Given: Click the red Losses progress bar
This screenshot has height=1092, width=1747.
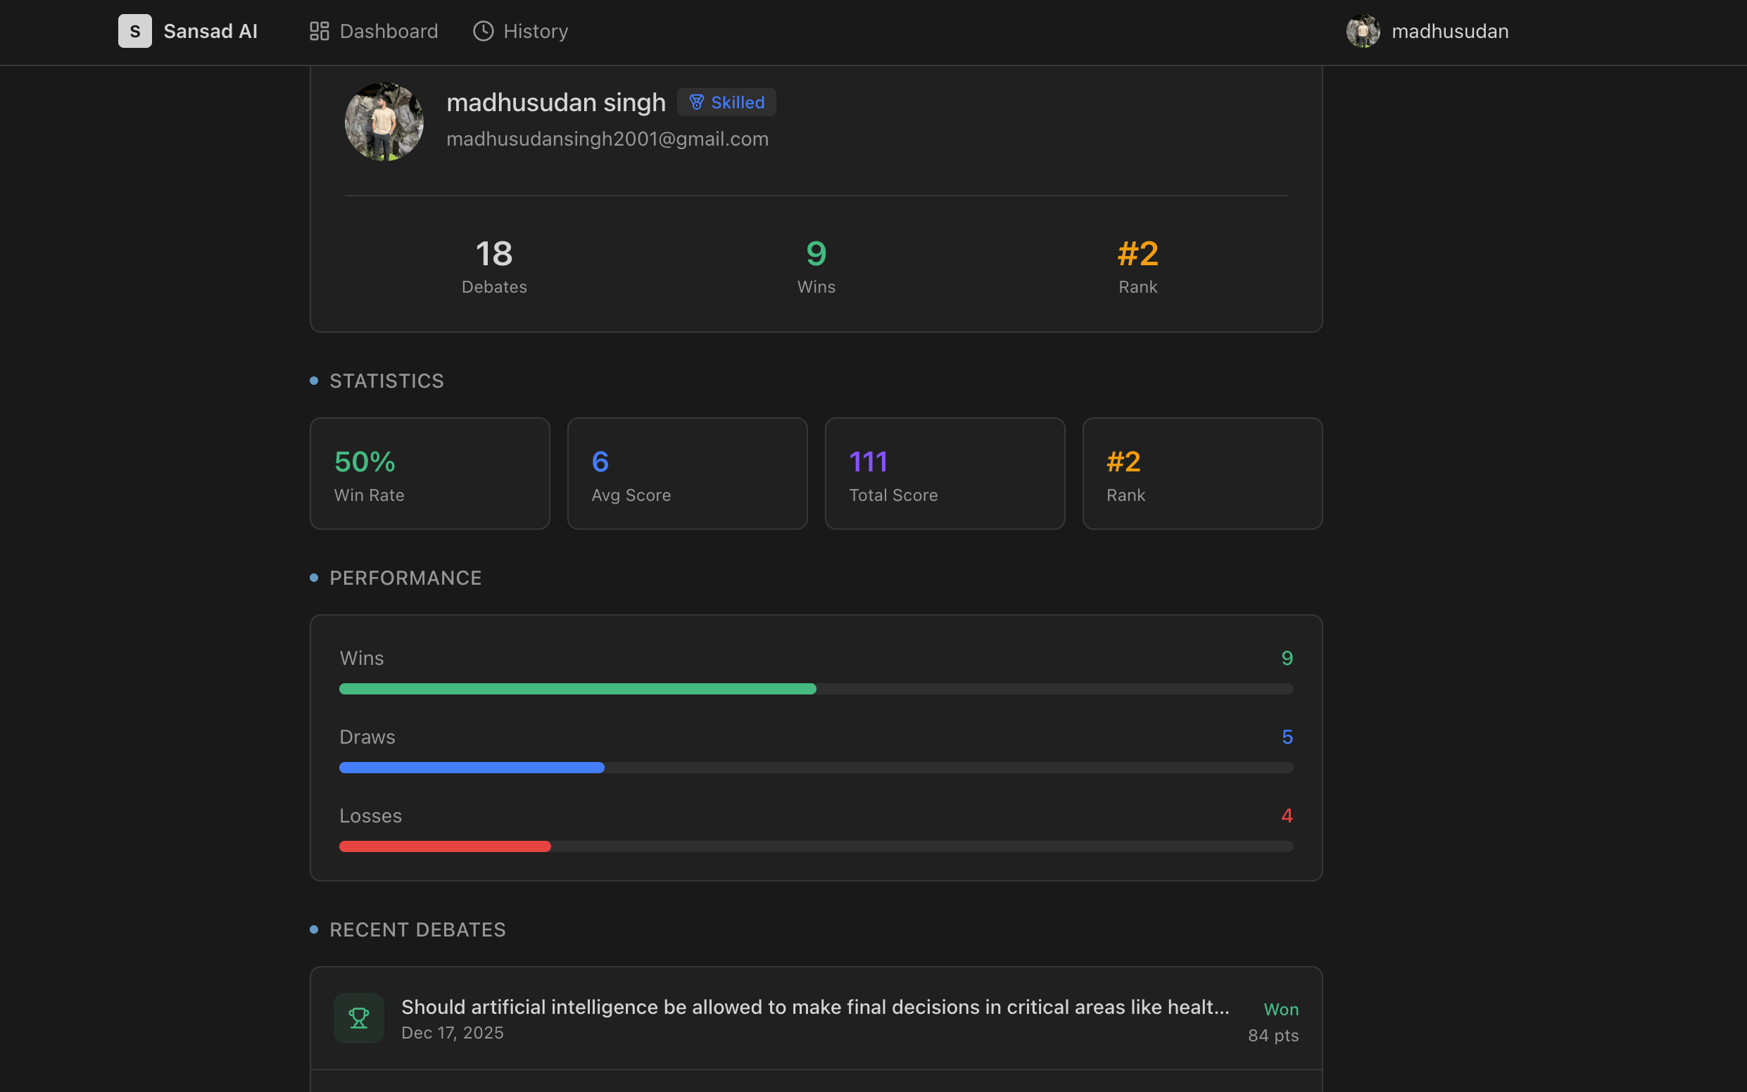Looking at the screenshot, I should pyautogui.click(x=444, y=846).
